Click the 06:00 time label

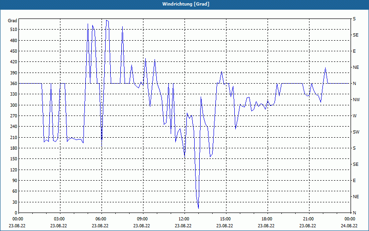pyautogui.click(x=101, y=219)
